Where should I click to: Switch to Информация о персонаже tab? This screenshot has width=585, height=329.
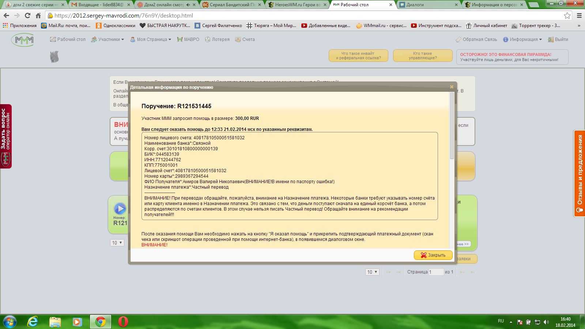pyautogui.click(x=494, y=5)
